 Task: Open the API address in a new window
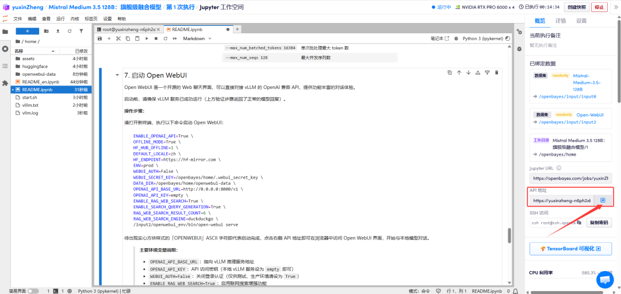(603, 200)
